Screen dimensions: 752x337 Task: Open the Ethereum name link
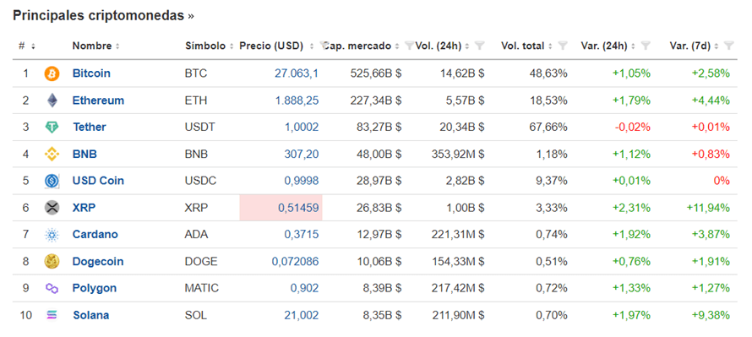click(98, 101)
